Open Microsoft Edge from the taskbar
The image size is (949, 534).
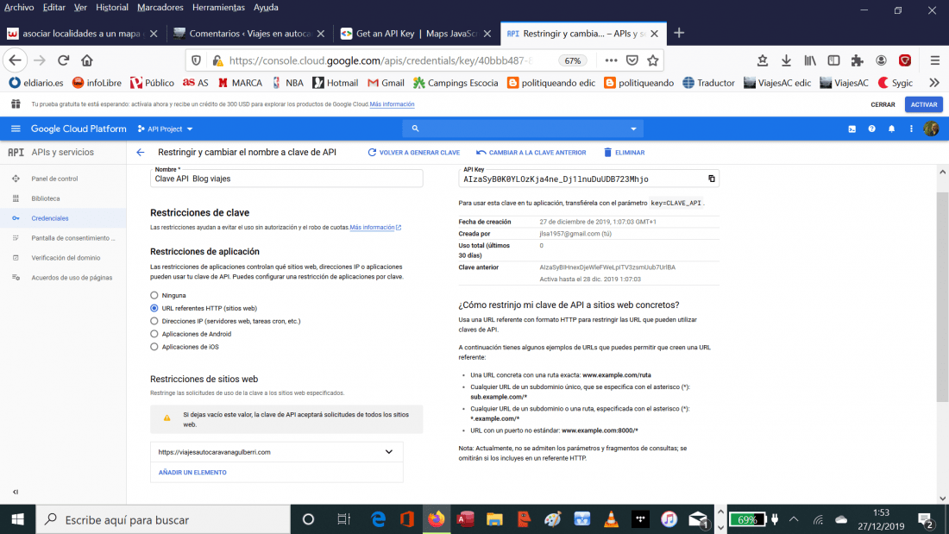click(378, 519)
